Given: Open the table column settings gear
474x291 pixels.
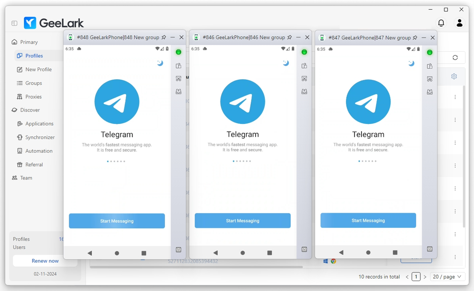Looking at the screenshot, I should 454,76.
